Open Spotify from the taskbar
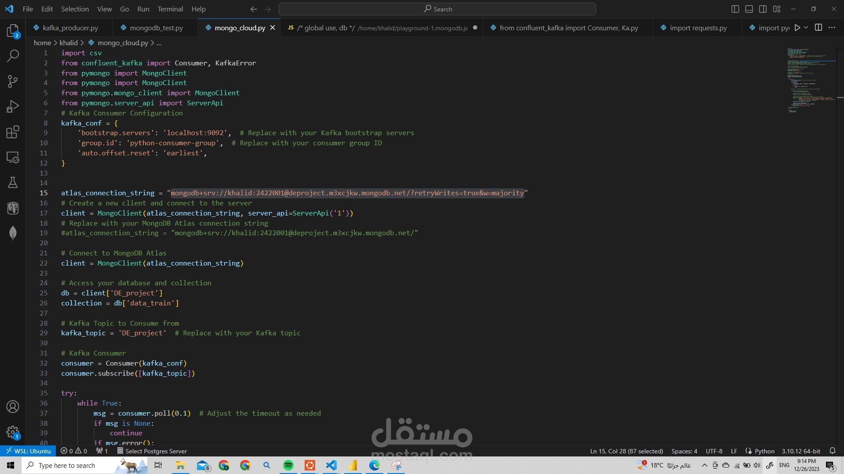 point(288,465)
